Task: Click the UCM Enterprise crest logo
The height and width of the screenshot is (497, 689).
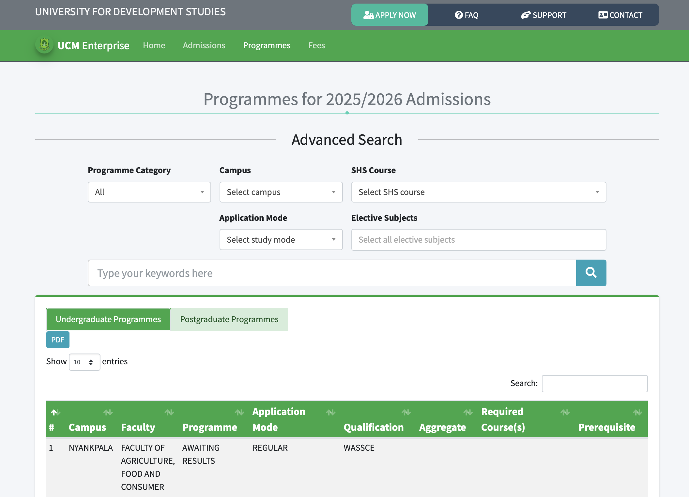Action: pos(44,45)
